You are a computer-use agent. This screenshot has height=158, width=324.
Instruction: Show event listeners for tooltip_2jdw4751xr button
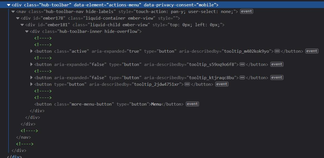point(222,84)
